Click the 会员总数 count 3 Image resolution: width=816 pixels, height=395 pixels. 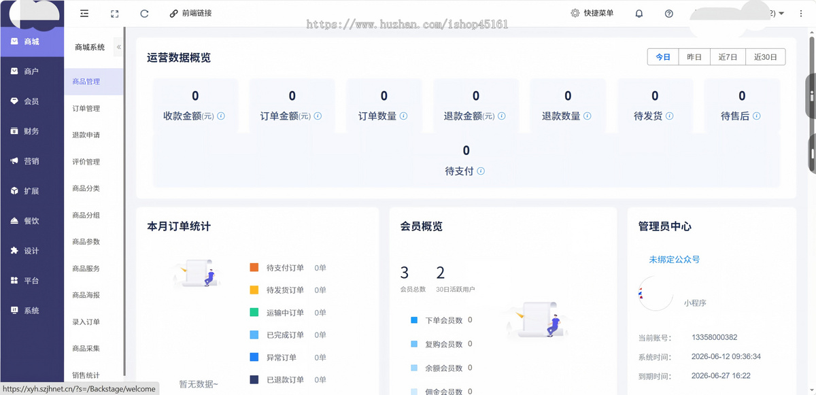click(x=405, y=273)
